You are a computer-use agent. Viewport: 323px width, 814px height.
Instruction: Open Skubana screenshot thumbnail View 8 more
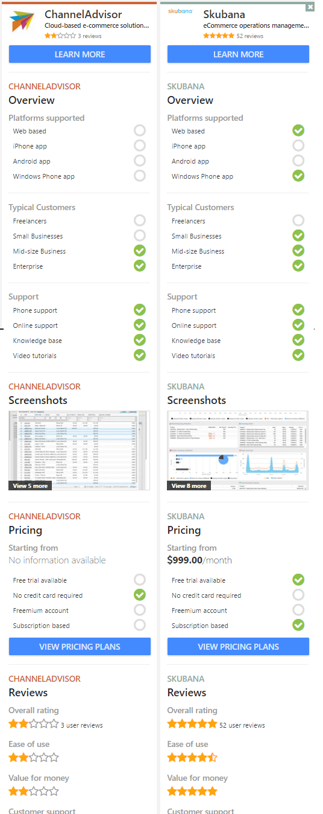coord(238,450)
